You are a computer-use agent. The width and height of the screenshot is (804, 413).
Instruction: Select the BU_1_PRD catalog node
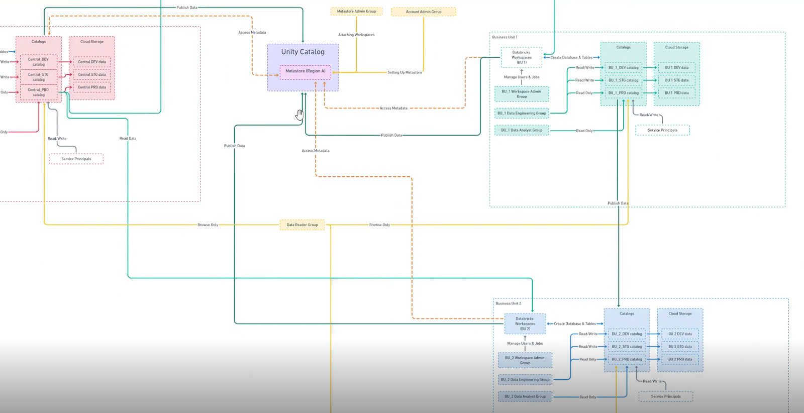623,93
